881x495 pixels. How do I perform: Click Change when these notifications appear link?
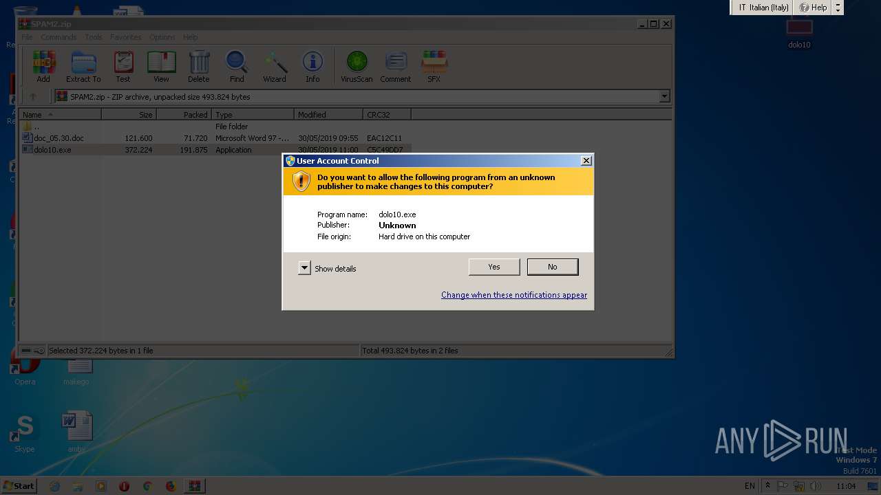coord(514,295)
